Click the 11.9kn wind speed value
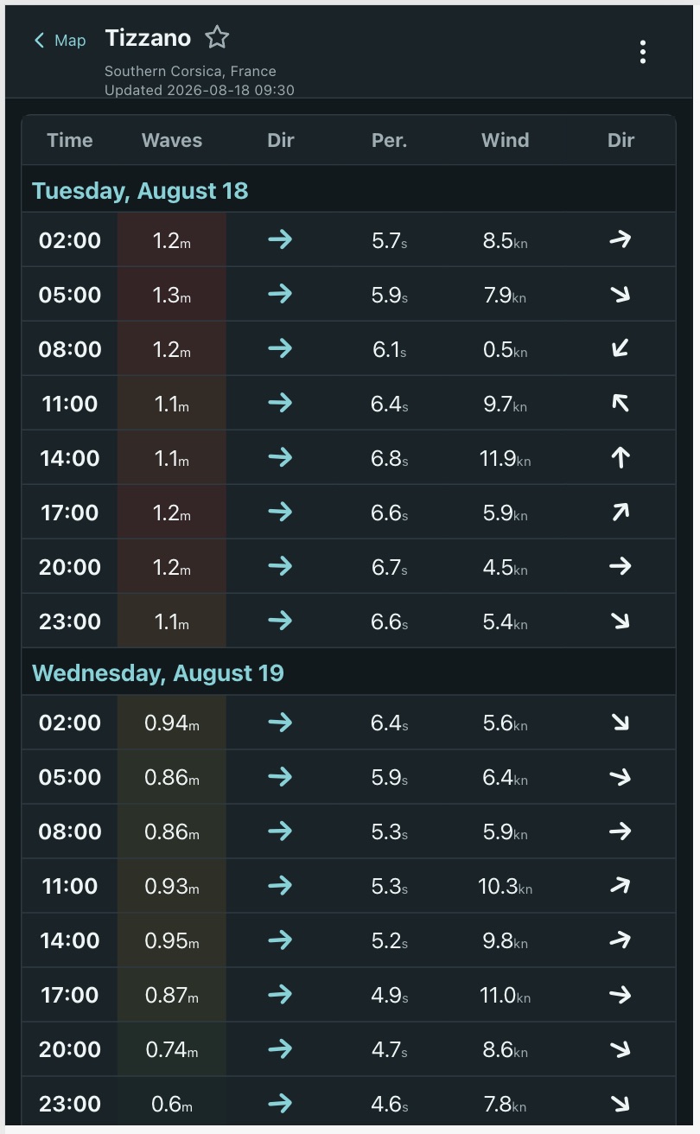Viewport: 700px width, 1134px height. 505,458
